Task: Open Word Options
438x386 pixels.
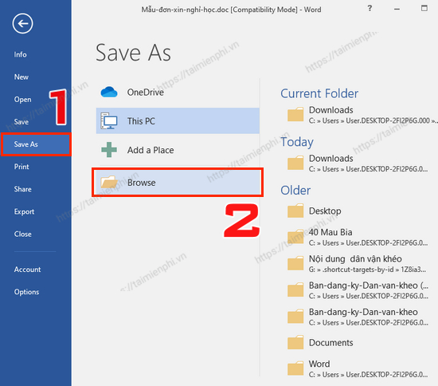Action: pos(26,292)
